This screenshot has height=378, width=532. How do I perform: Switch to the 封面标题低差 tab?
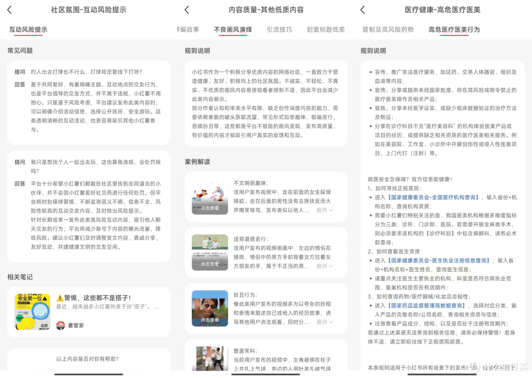tap(326, 29)
